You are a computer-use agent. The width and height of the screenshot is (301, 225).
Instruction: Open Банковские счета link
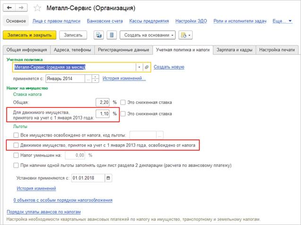click(105, 21)
